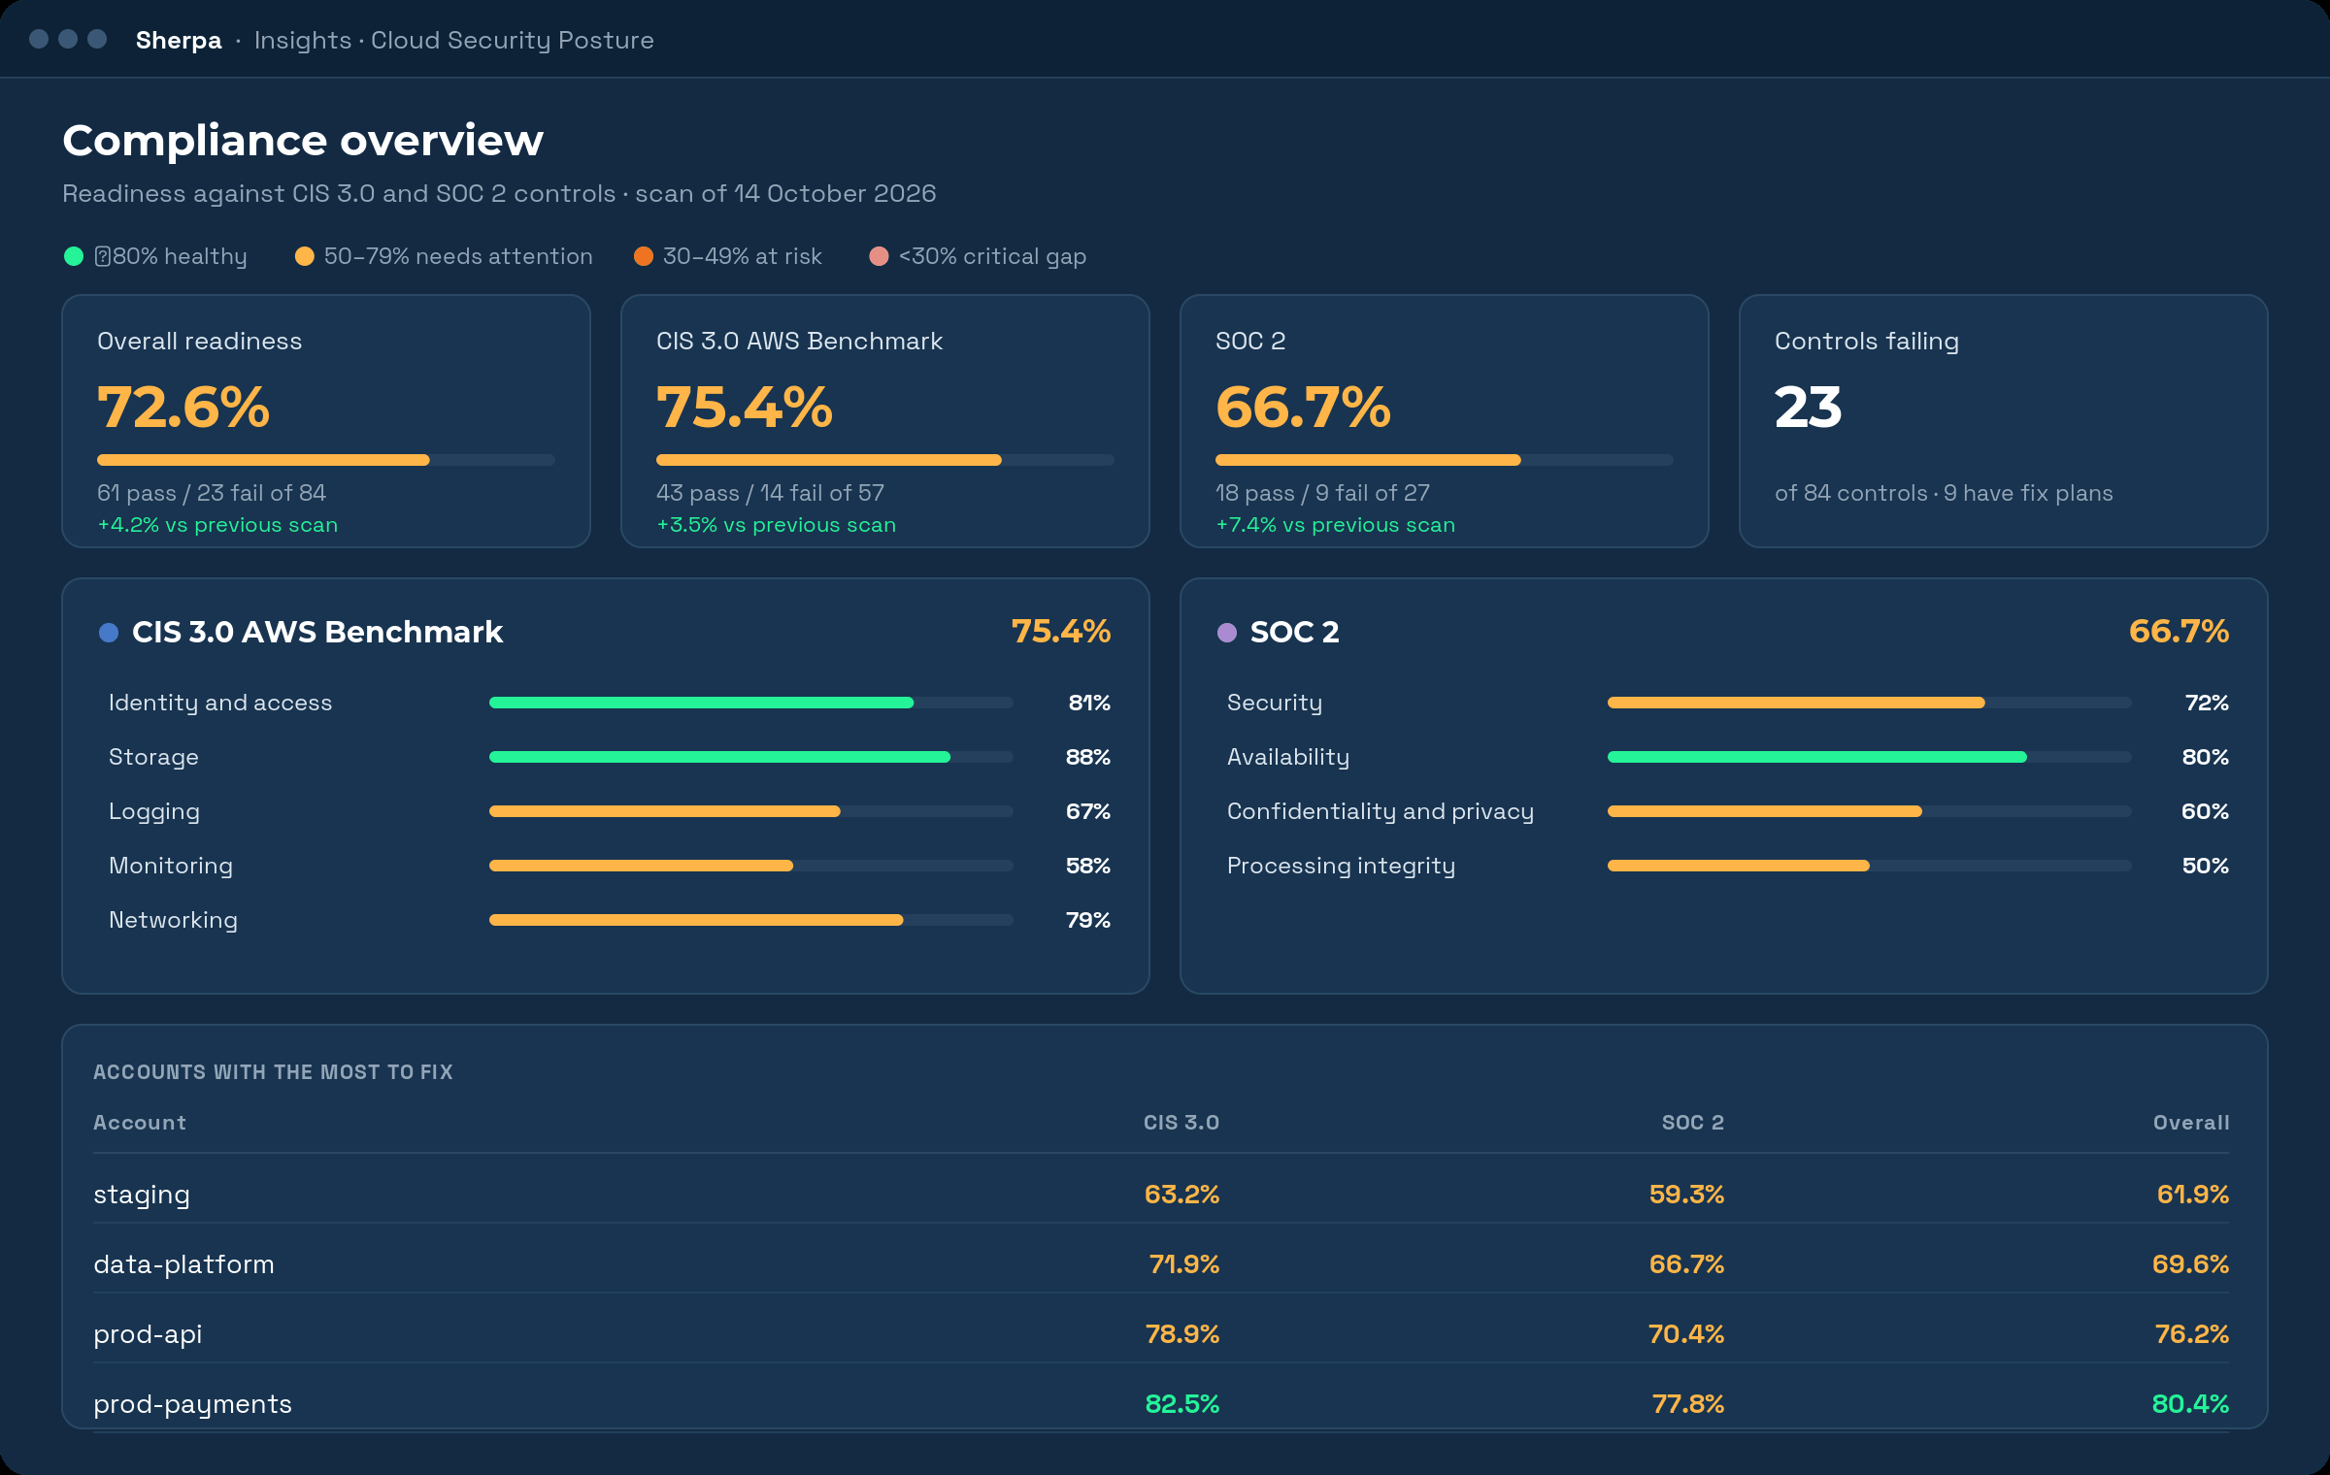2330x1475 pixels.
Task: Sort by the Account column header
Action: 140,1123
